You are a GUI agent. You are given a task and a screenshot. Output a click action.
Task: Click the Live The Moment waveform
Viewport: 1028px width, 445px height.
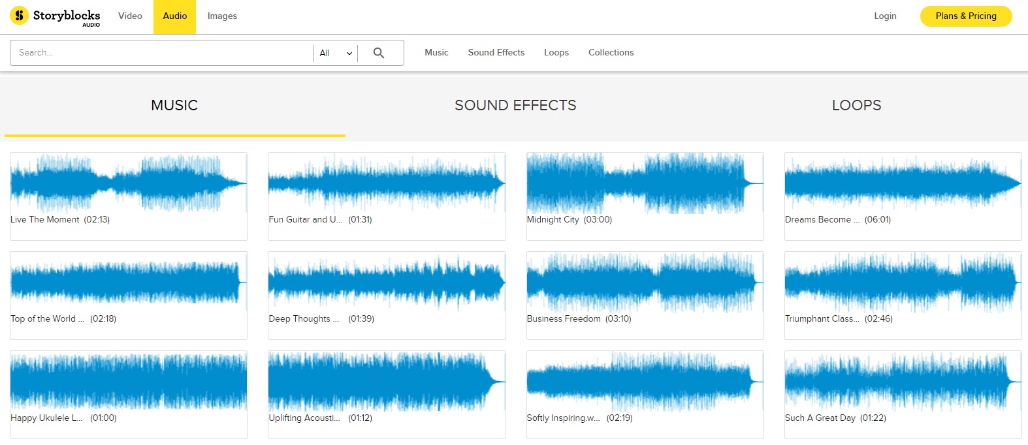[x=129, y=183]
